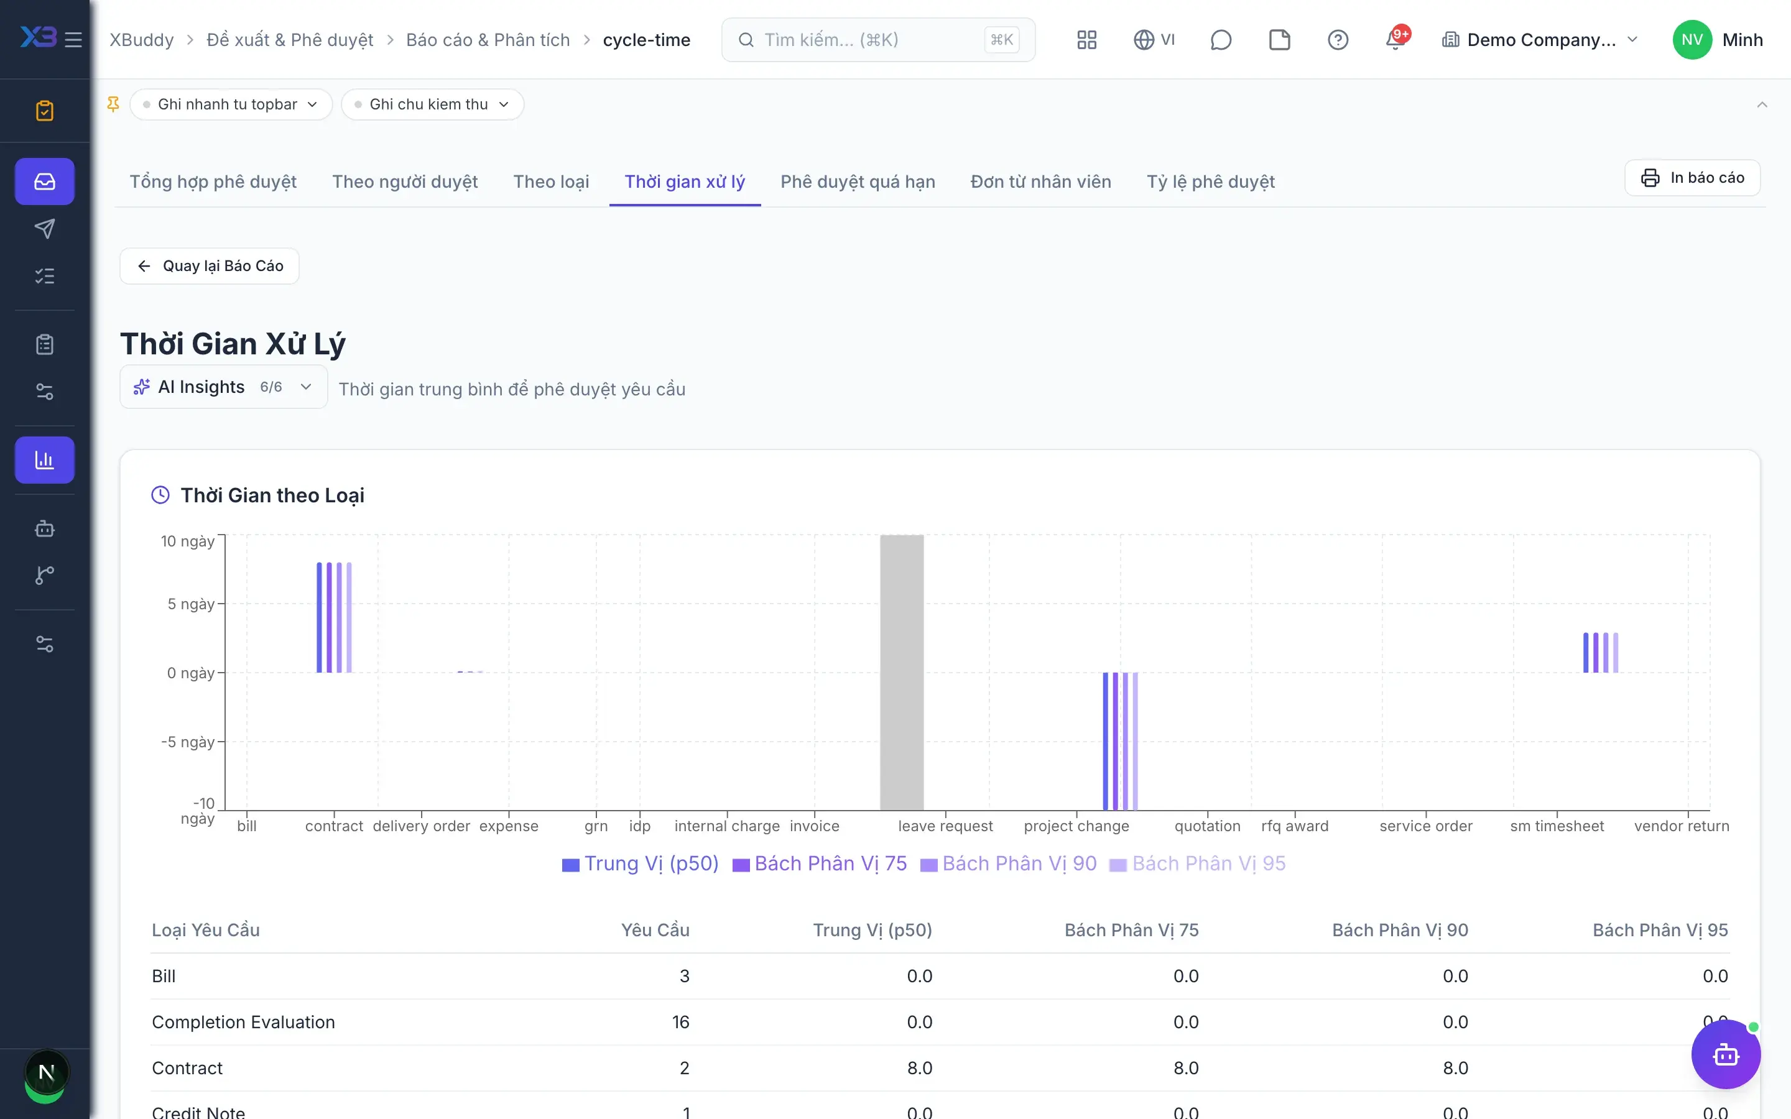Expand the Ghi nhanh tu topbar dropdown
Screen dimensions: 1791x1119
231,104
